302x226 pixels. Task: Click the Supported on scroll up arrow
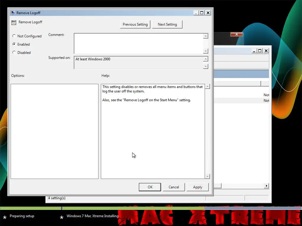click(x=206, y=59)
